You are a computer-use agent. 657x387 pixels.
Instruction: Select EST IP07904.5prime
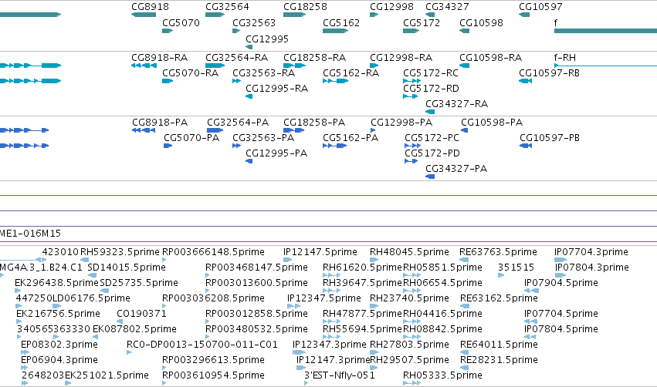click(561, 283)
